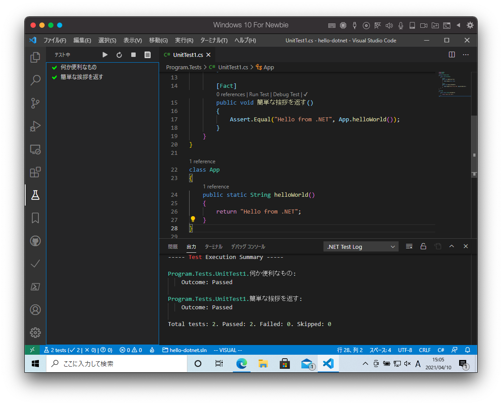502x405 pixels.
Task: Open the Explorer view in activity bar
Action: pyautogui.click(x=35, y=57)
